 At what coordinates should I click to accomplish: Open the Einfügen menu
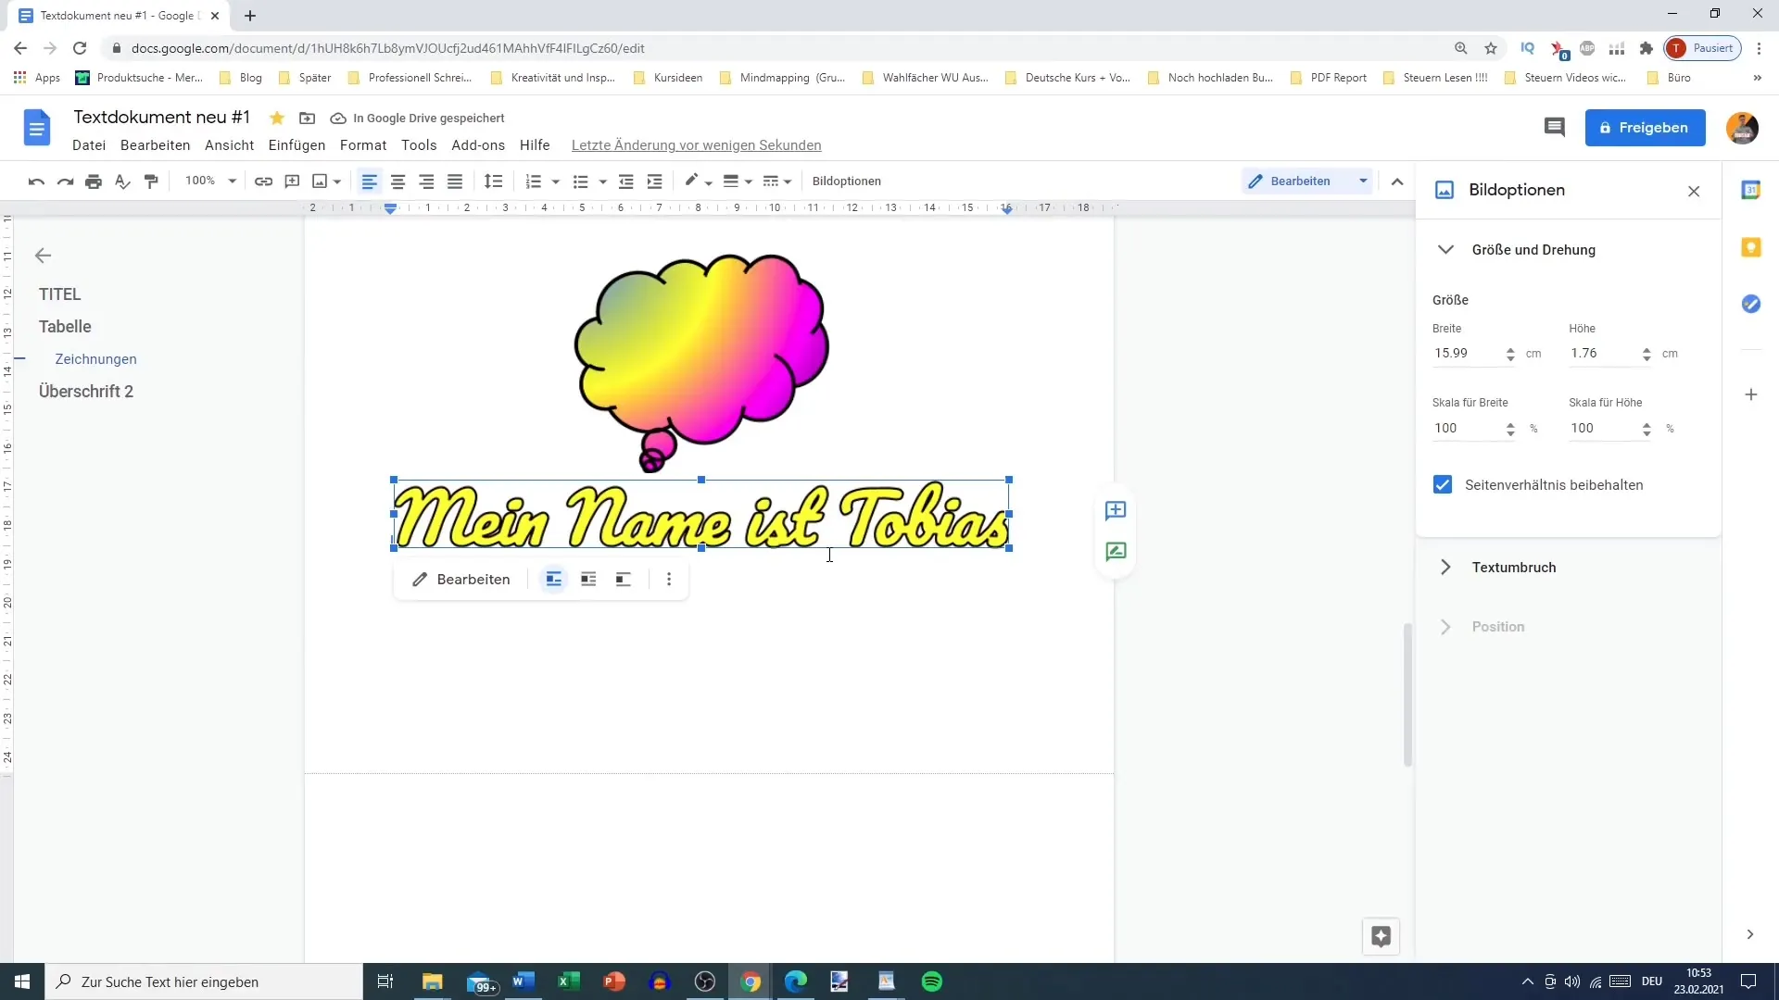(296, 145)
